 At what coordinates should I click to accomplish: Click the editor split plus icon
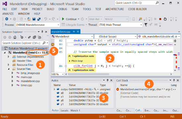coord(175,41)
